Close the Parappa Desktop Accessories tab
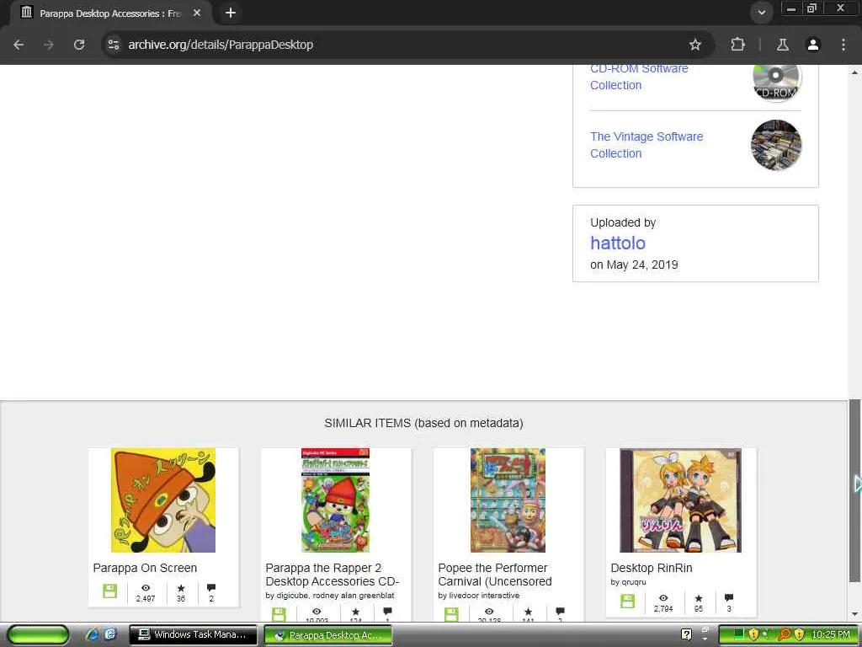The width and height of the screenshot is (862, 647). point(197,13)
